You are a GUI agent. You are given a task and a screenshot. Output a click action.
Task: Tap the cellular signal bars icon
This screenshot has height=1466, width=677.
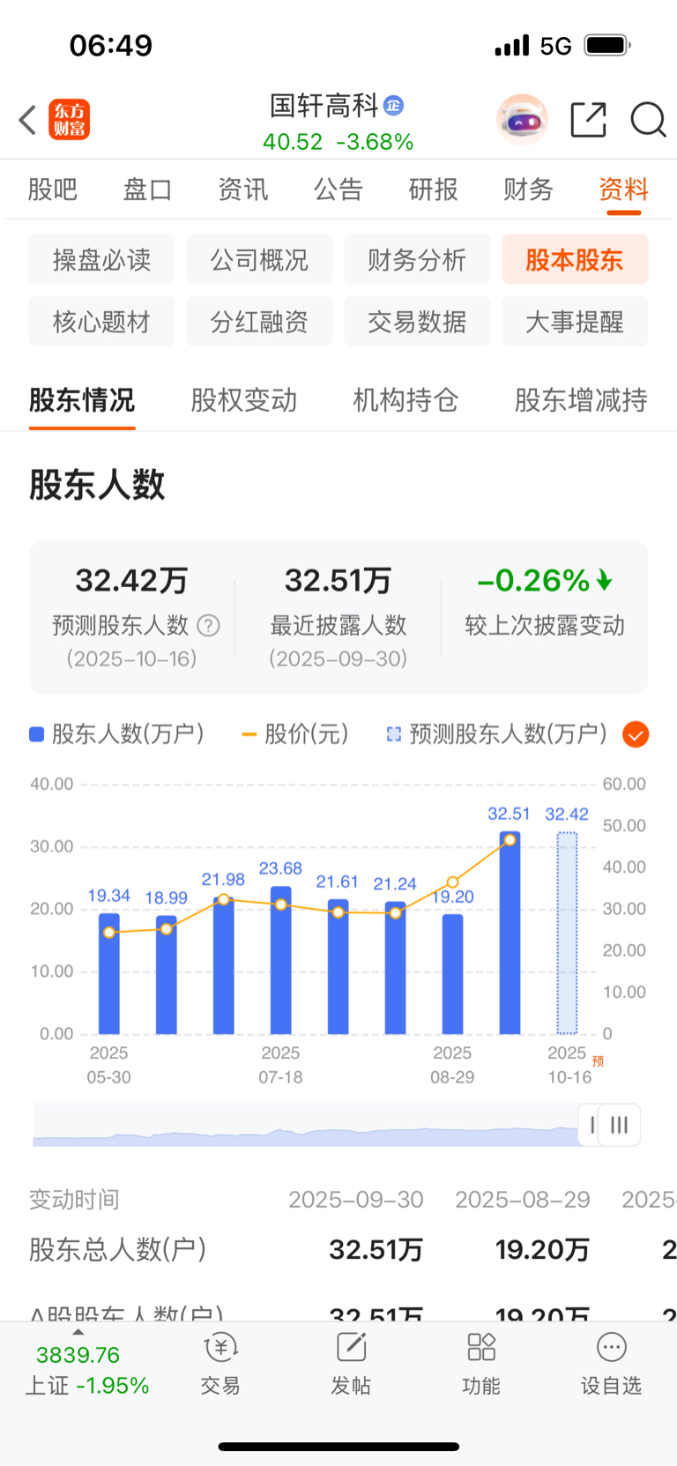pos(512,45)
